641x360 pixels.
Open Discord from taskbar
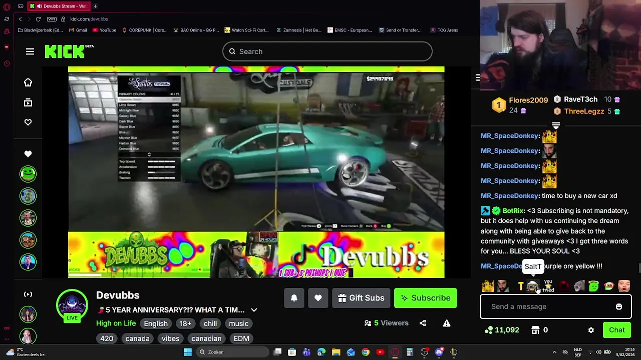coord(439,352)
